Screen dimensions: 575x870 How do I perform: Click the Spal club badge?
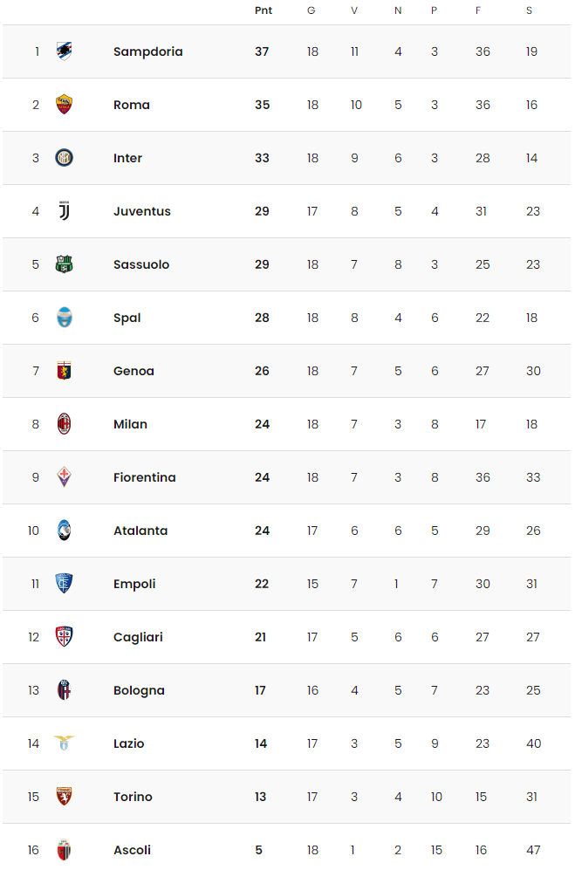tap(64, 318)
